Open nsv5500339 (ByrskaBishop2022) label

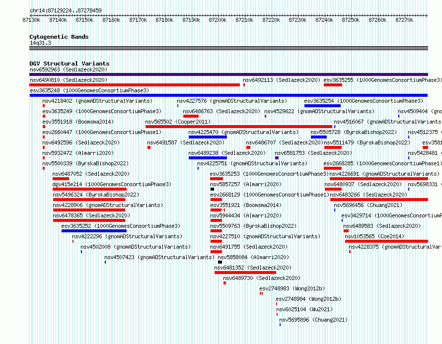coord(85,163)
